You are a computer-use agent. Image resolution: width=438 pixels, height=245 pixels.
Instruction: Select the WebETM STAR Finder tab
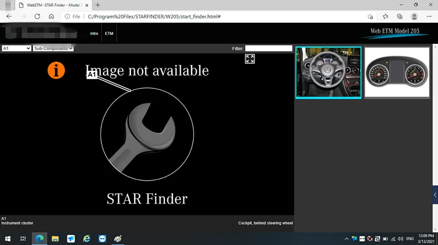53,5
